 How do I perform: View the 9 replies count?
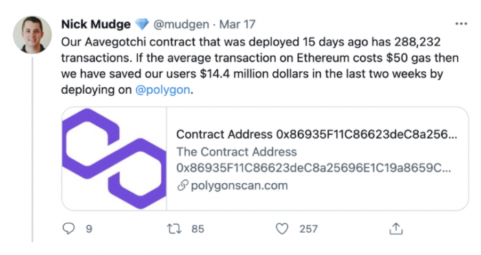(x=89, y=229)
